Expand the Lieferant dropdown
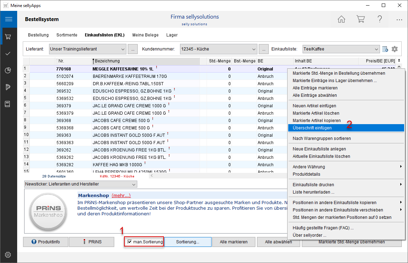The height and width of the screenshot is (263, 408). tap(122, 49)
